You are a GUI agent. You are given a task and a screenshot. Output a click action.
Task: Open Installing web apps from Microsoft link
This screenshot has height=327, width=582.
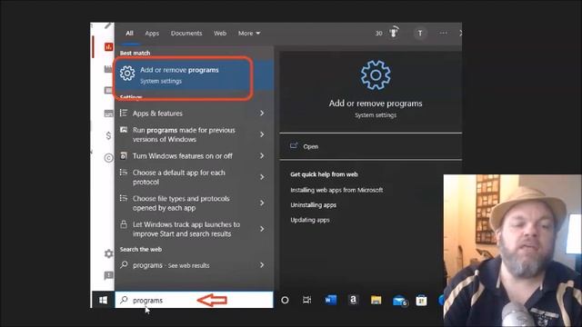336,190
